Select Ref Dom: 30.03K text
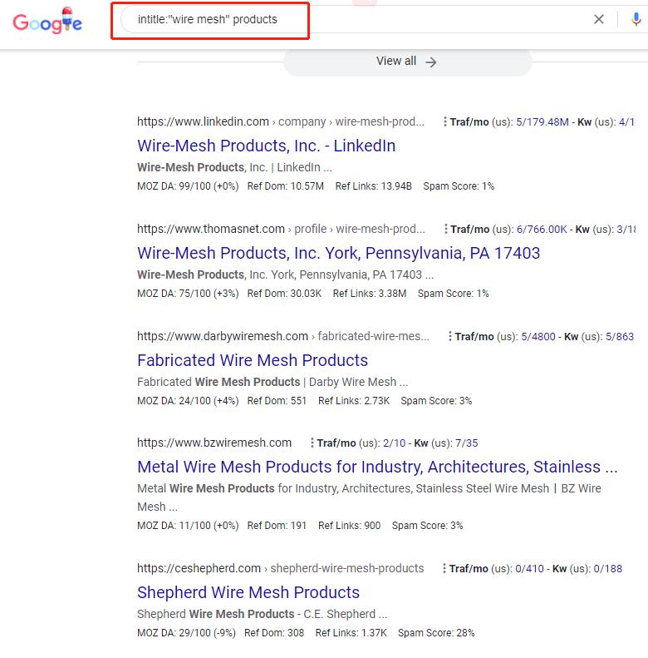The width and height of the screenshot is (648, 658). pos(284,294)
